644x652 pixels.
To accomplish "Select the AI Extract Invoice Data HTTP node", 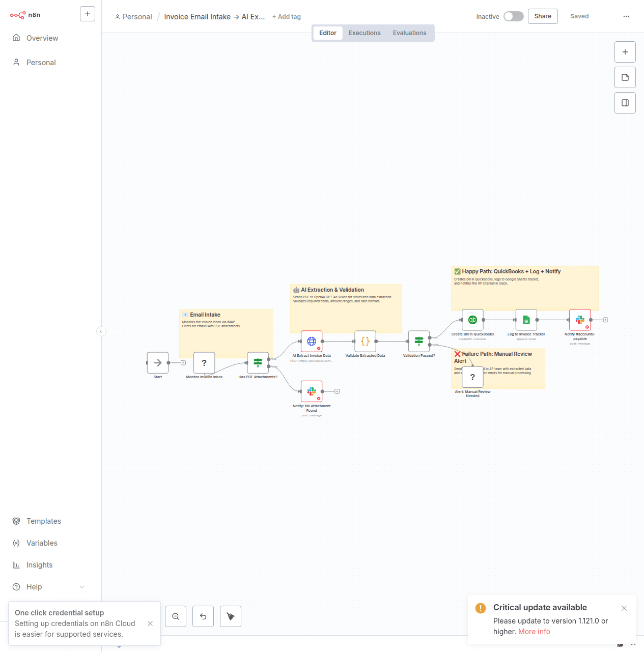I will 312,342.
